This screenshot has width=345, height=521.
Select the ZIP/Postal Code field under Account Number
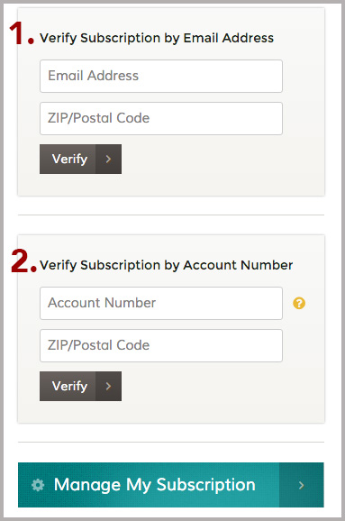pos(161,345)
